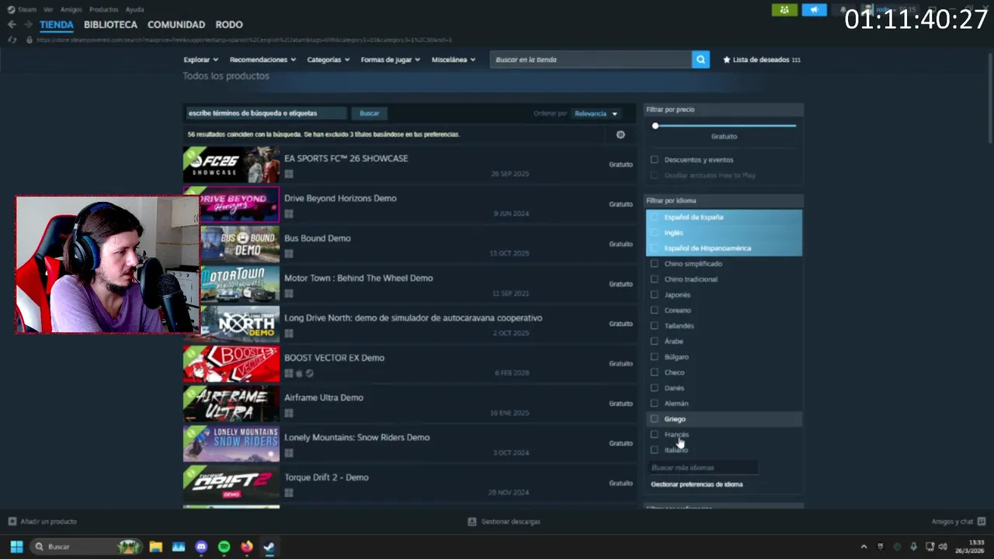This screenshot has width=994, height=559.
Task: Click the Gestionar descargas download icon
Action: pos(472,522)
